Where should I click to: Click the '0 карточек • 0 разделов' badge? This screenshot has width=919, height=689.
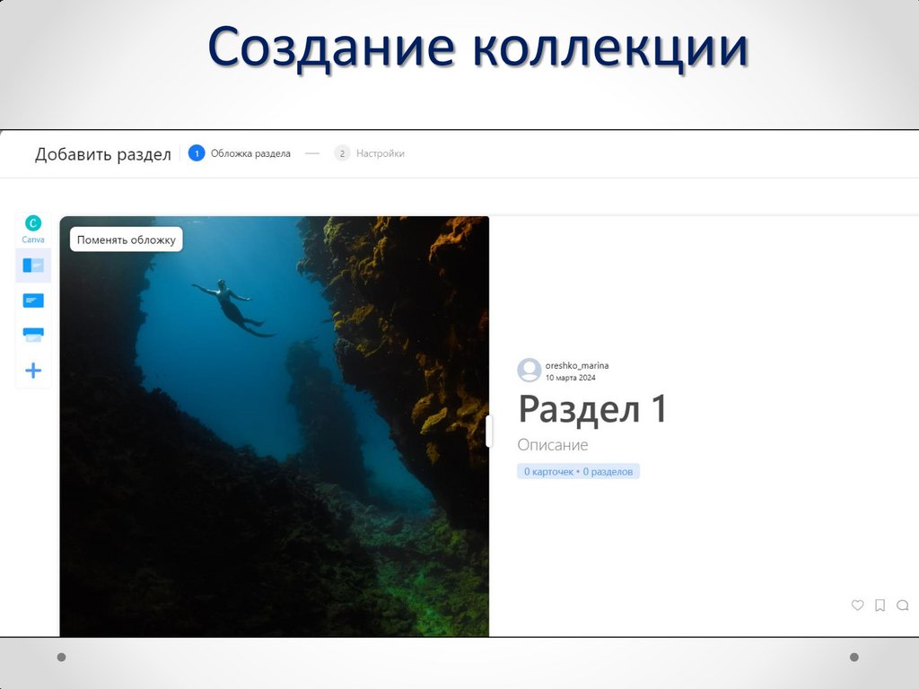click(579, 472)
